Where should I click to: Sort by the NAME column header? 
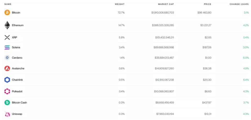8,4
